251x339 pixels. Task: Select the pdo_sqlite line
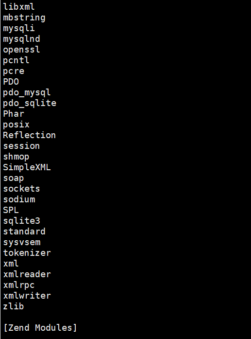tap(30, 103)
